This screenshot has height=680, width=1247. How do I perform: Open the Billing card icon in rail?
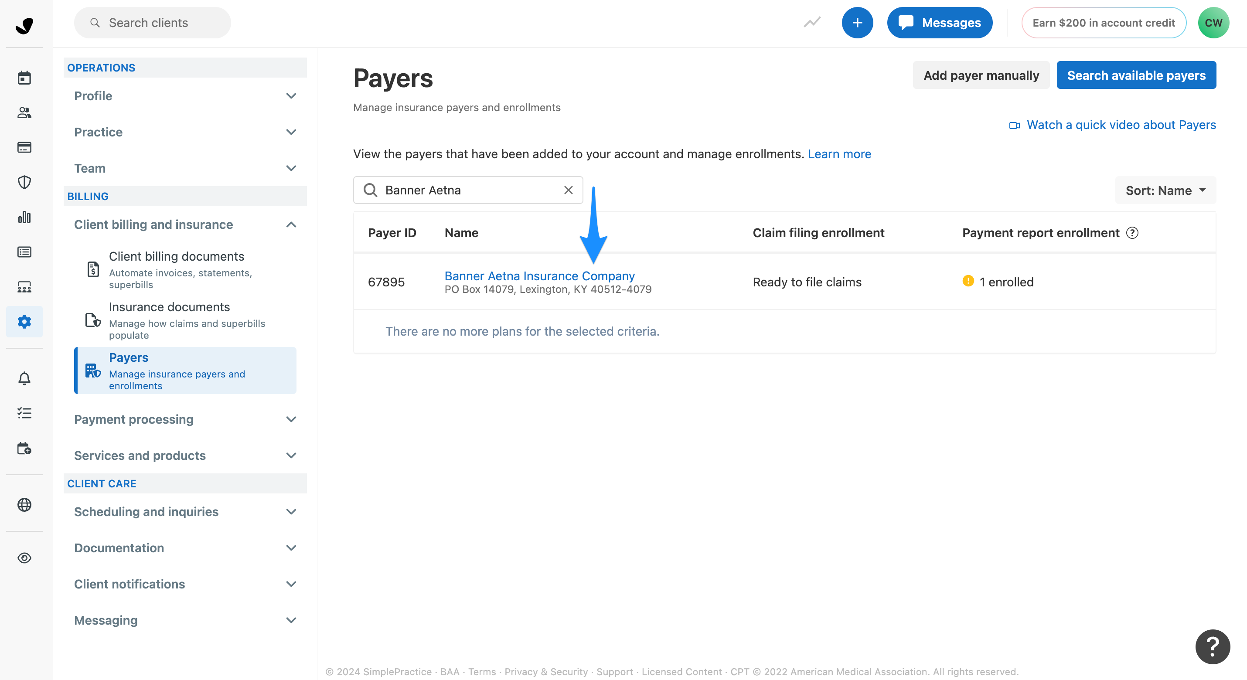tap(24, 147)
